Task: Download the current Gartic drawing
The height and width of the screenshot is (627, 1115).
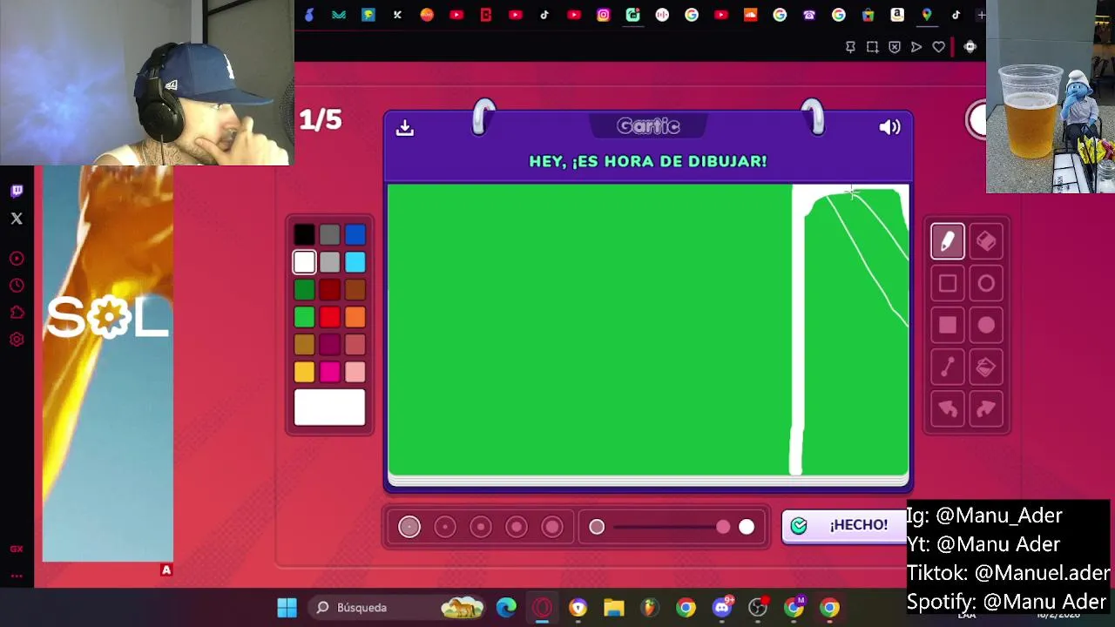Action: 404,127
